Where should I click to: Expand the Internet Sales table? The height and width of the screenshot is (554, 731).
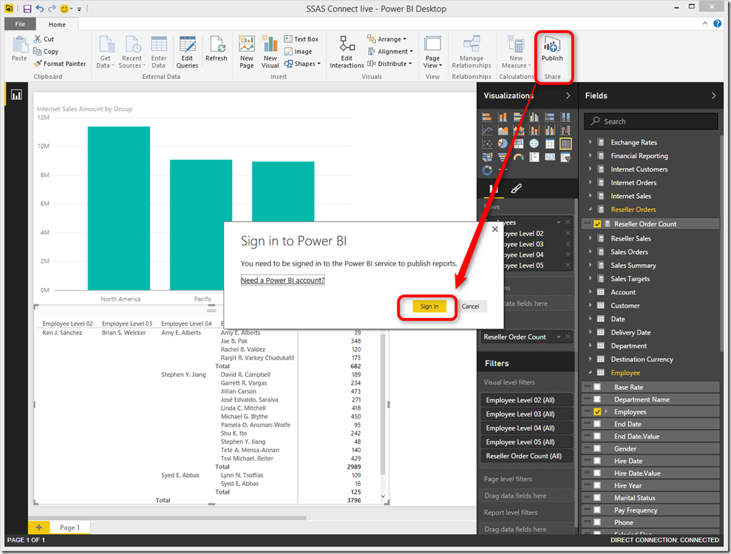pos(589,196)
